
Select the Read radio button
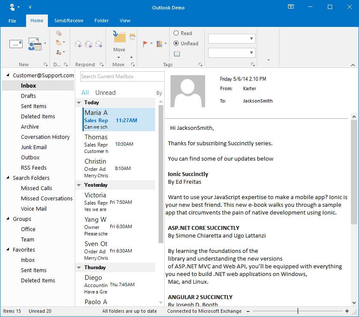click(176, 33)
